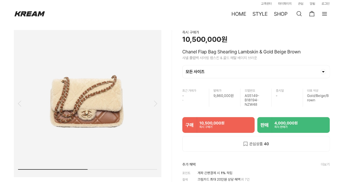Show next product image with right arrow

click(x=155, y=103)
